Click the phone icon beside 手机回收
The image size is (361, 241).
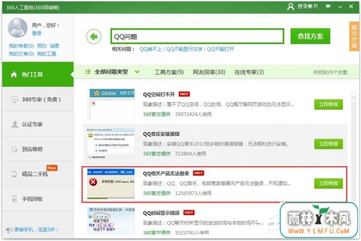[14, 199]
